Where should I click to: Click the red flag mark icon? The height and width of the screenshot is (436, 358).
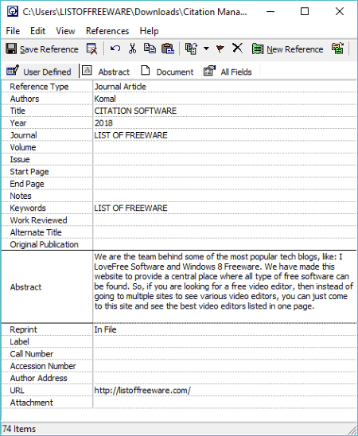[x=220, y=49]
